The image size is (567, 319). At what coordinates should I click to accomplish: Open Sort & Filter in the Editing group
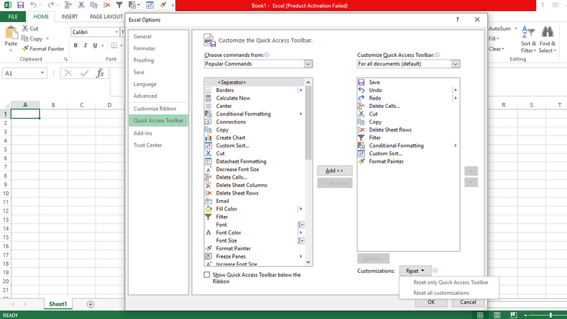pos(529,40)
